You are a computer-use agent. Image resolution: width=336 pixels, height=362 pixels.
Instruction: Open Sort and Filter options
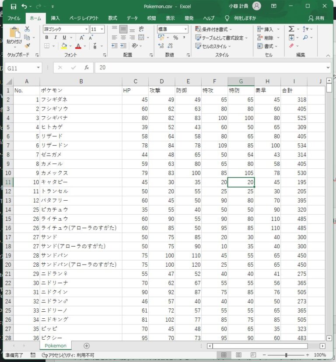coord(305,29)
